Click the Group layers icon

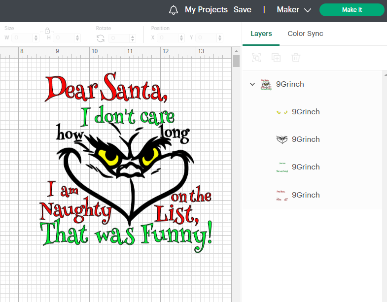pos(256,58)
